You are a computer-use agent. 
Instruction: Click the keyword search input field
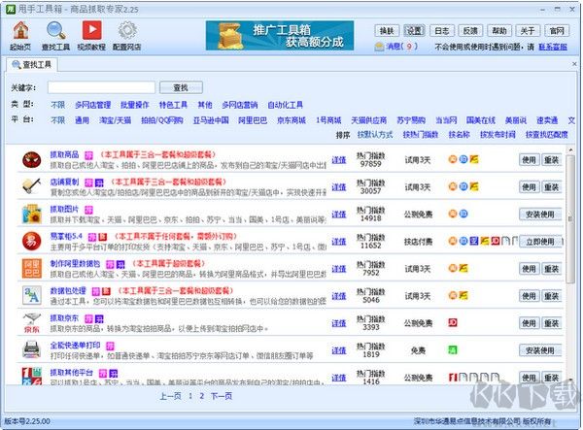tap(99, 87)
